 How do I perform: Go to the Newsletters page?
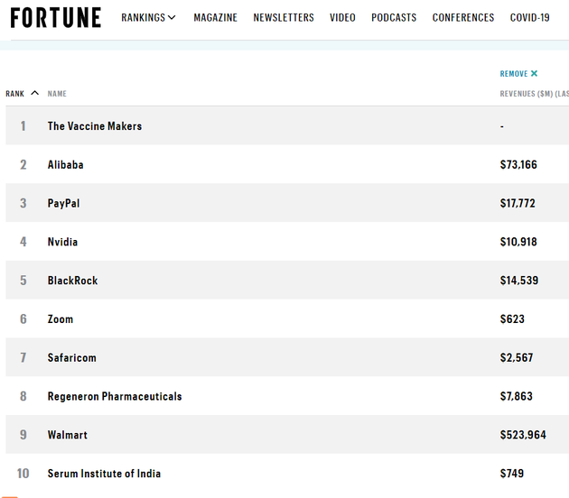pos(284,17)
